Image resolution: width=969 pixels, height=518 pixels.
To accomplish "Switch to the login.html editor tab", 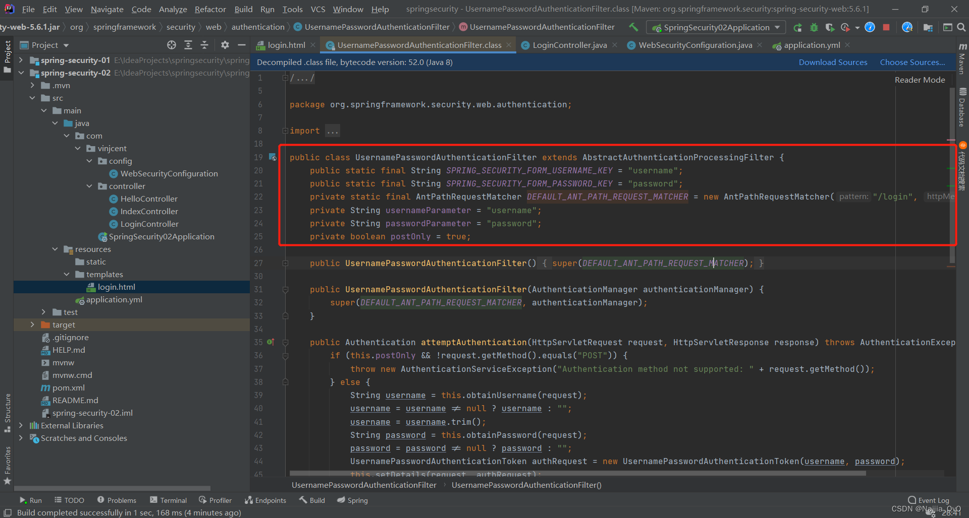I will click(x=286, y=45).
